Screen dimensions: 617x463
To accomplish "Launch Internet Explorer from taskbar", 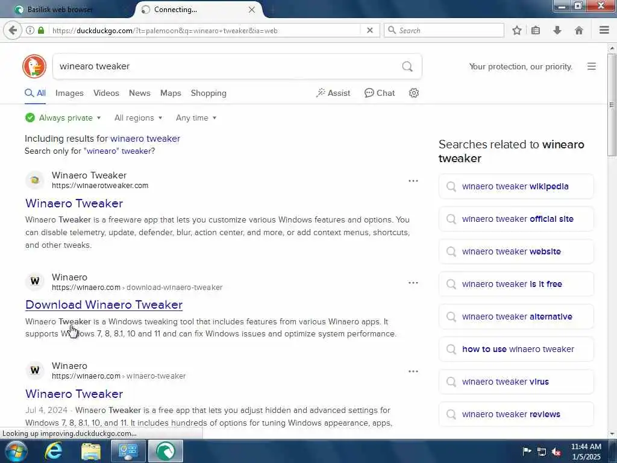I will pyautogui.click(x=53, y=451).
